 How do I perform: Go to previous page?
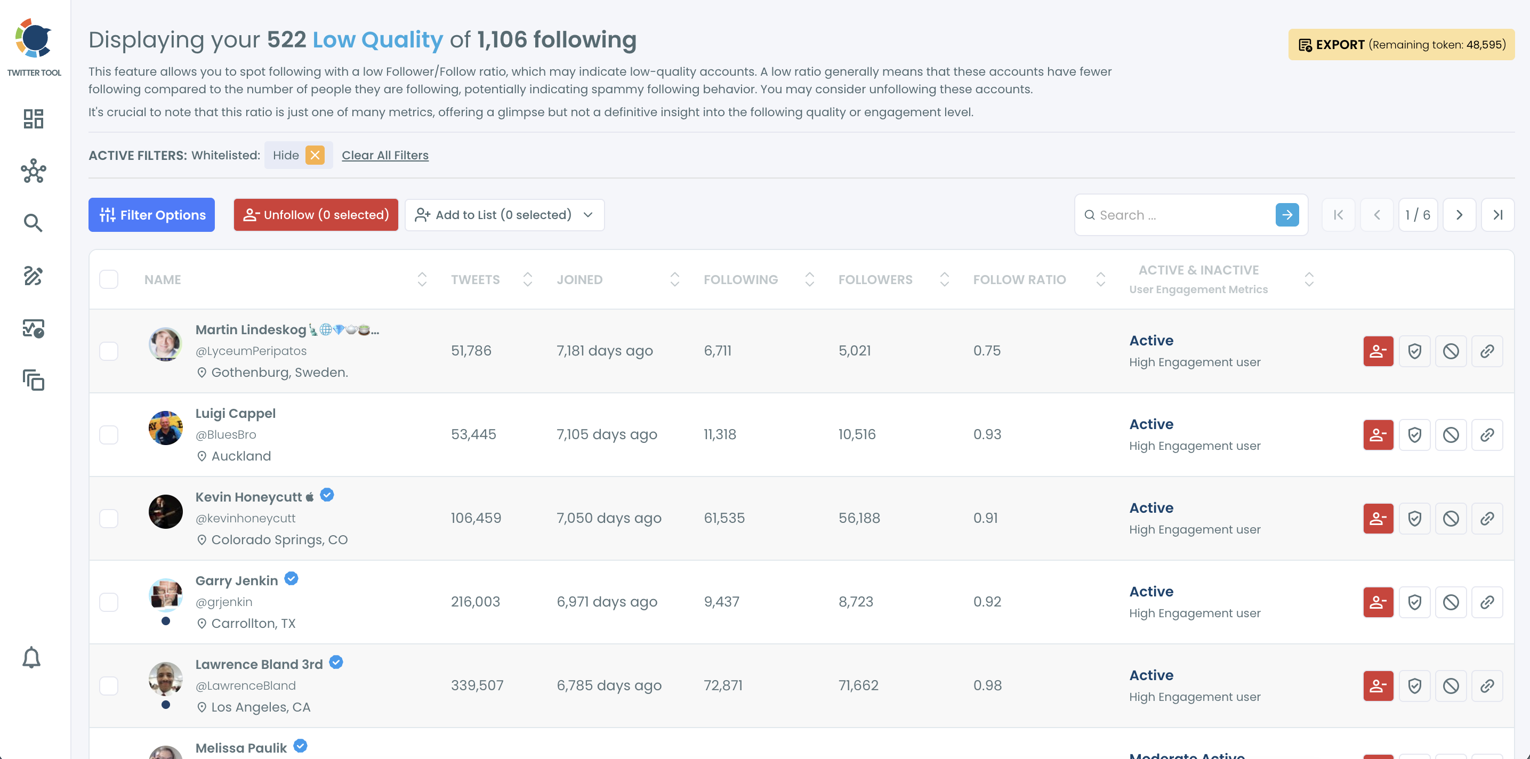(x=1377, y=215)
